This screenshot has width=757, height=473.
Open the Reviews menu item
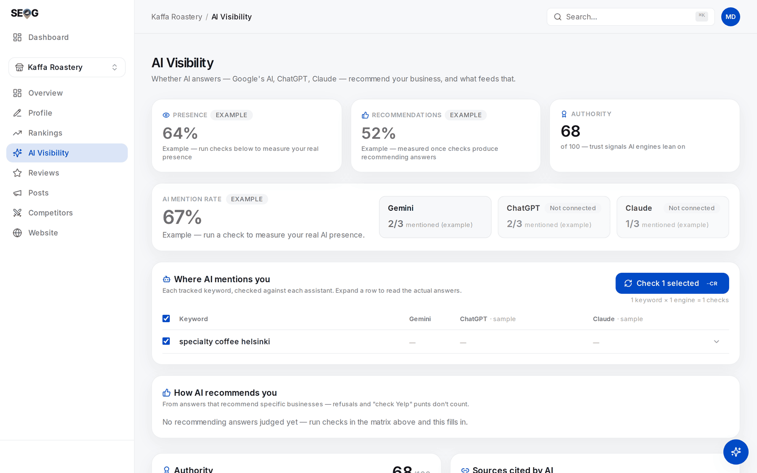click(x=67, y=173)
